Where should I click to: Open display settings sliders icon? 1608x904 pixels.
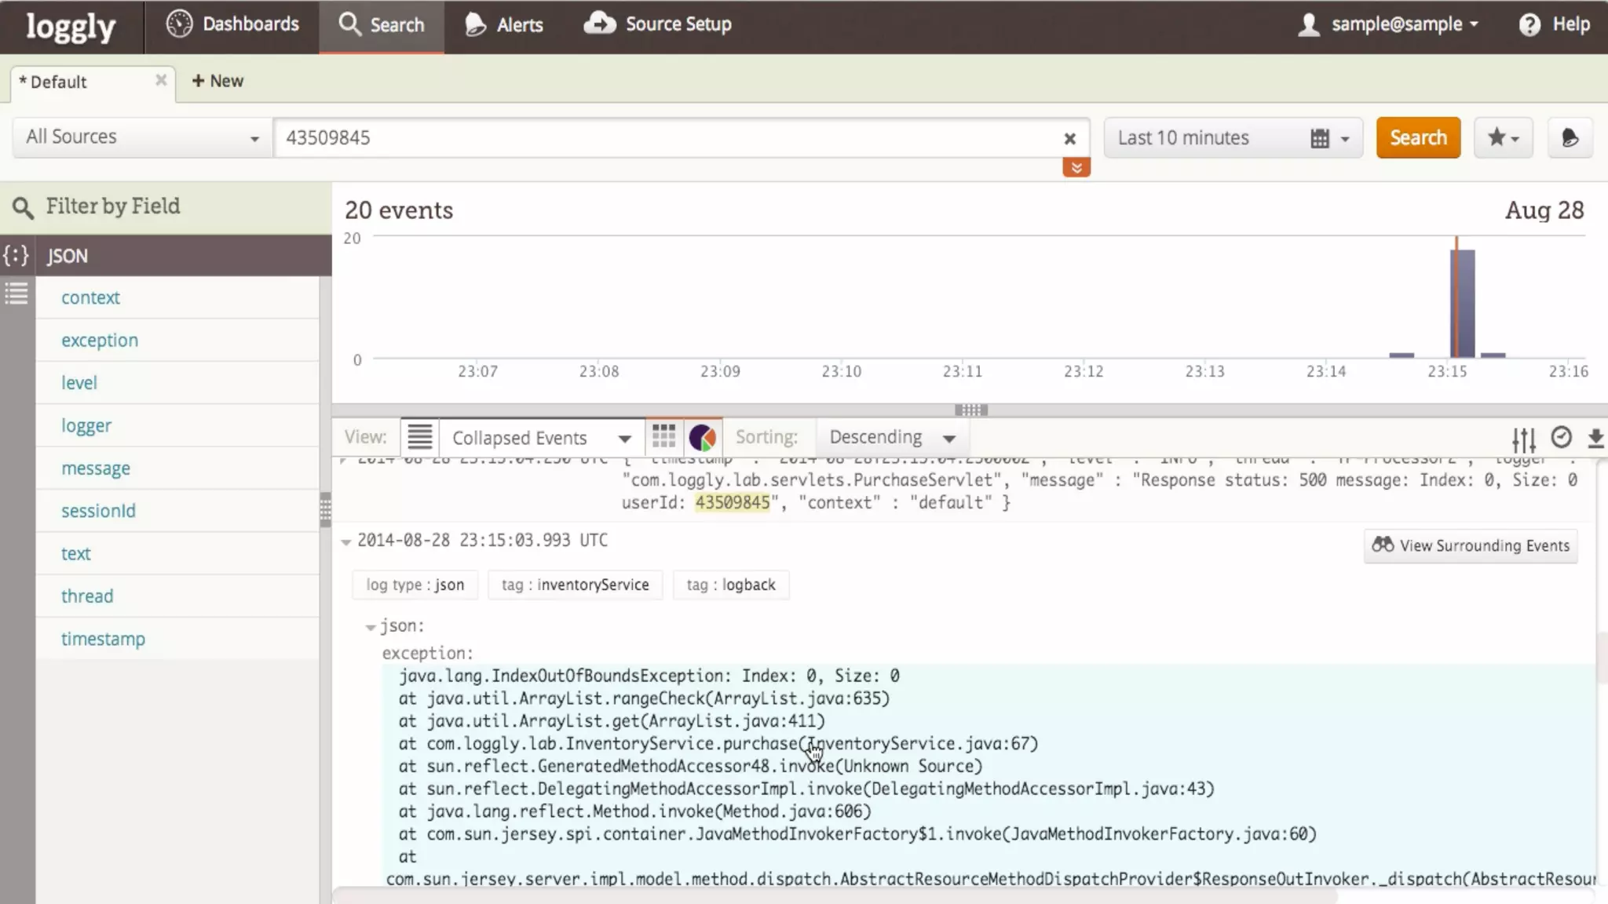pos(1523,438)
